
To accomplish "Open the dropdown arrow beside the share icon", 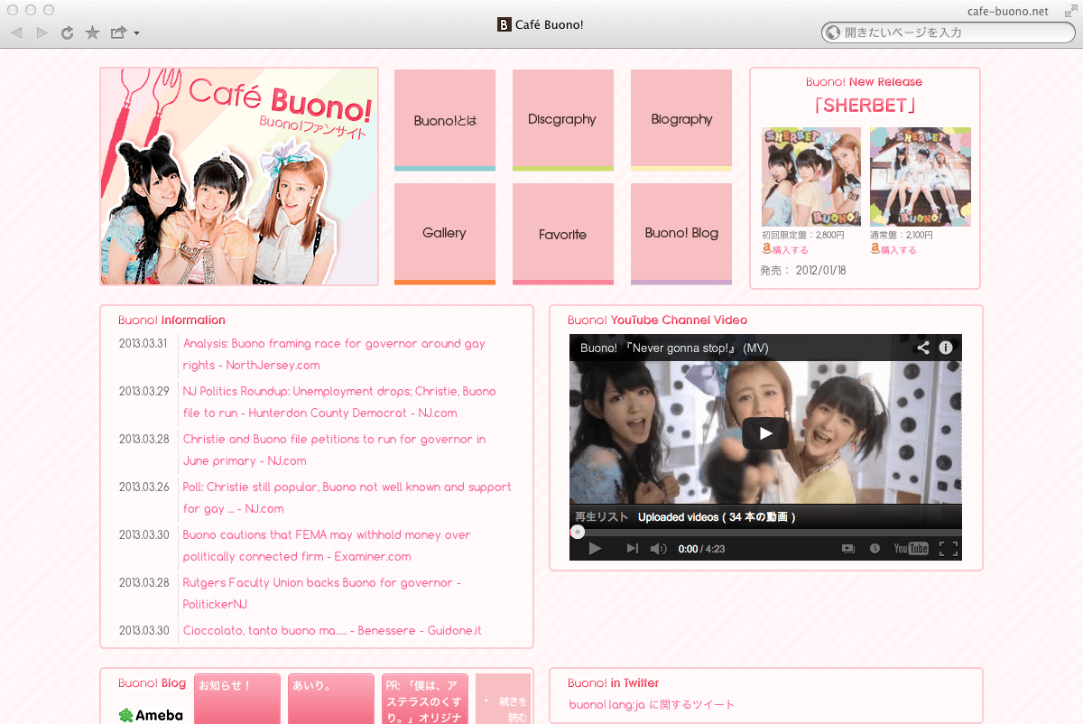I will [136, 34].
